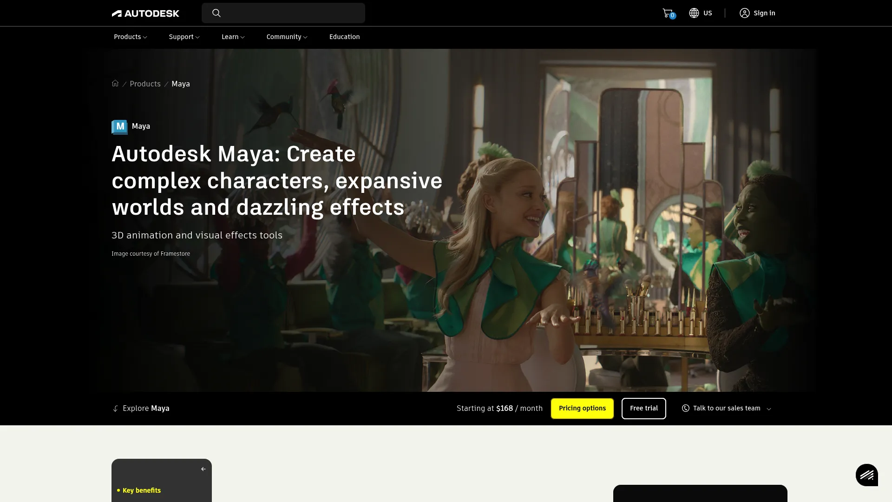Screen dimensions: 892x502
Task: Open the shopping cart
Action: point(668,13)
